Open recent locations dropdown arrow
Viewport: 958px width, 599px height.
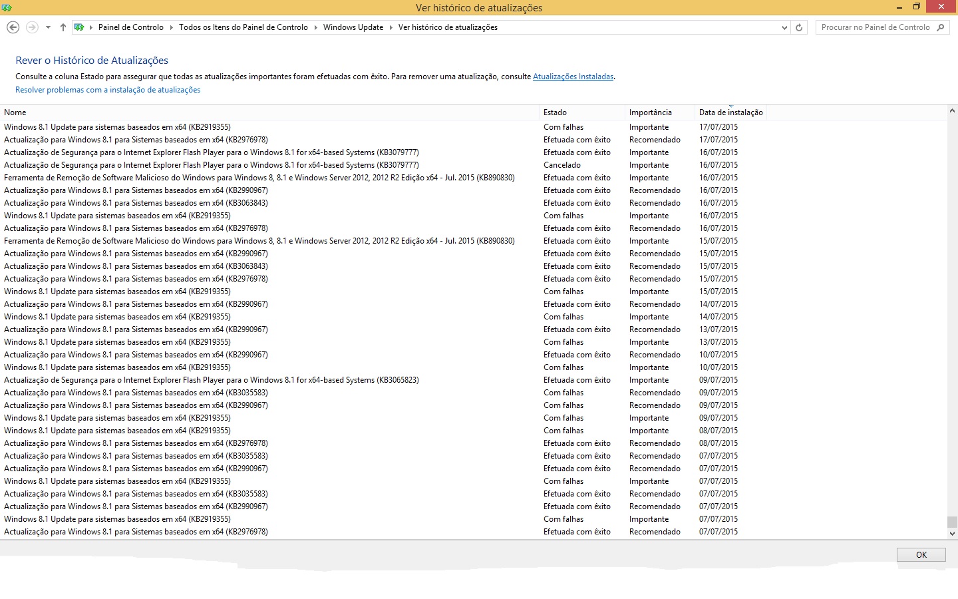[x=48, y=27]
